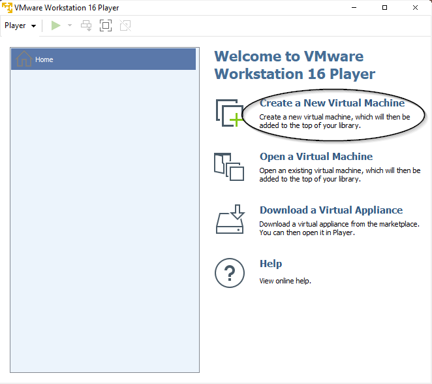The height and width of the screenshot is (384, 432).
Task: Select Home in the library list
Action: [x=103, y=59]
